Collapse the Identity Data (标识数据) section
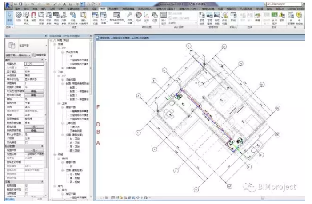The image size is (312, 204). [x=42, y=146]
